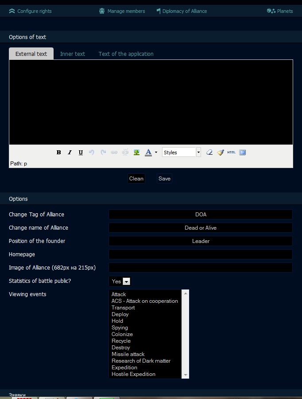Toggle bold formatting in the editor

tap(58, 153)
